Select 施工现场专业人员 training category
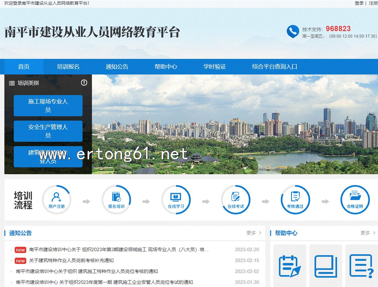This screenshot has width=378, height=287. coord(48,106)
